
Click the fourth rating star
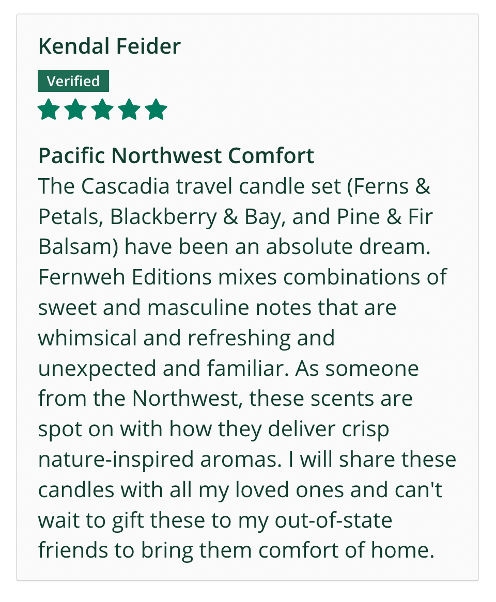[129, 110]
